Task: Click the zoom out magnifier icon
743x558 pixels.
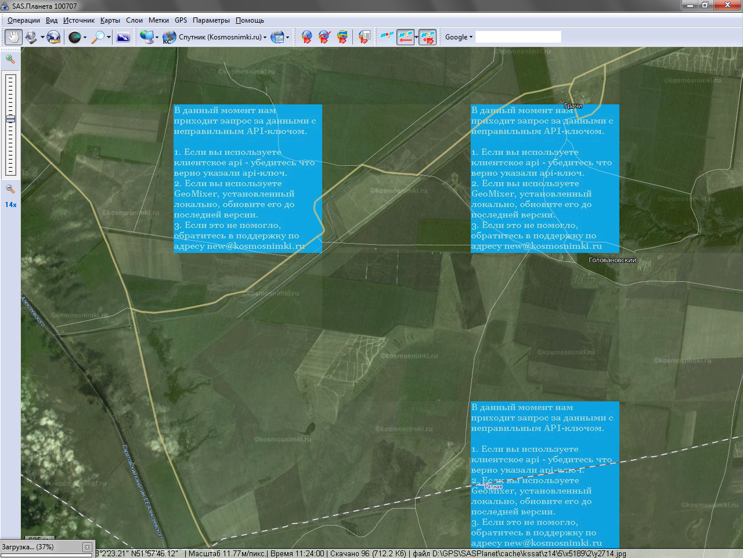Action: pyautogui.click(x=10, y=189)
